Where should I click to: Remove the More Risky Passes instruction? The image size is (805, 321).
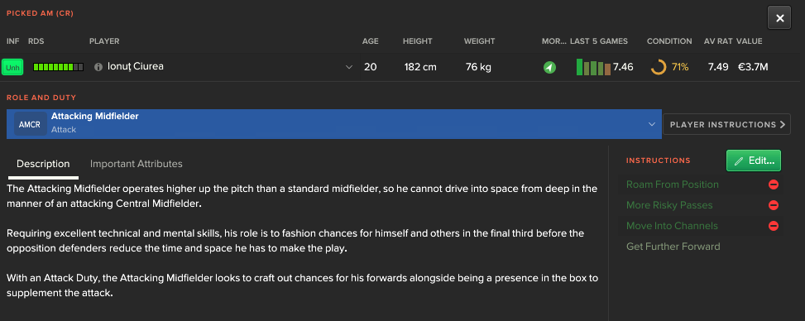pyautogui.click(x=774, y=205)
